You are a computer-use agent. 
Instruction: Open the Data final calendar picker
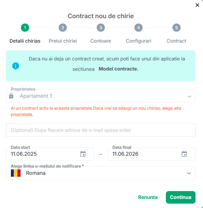tap(184, 154)
